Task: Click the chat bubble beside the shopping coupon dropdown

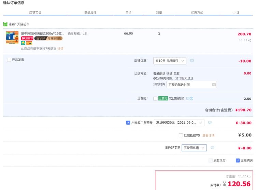Action: click(210, 123)
